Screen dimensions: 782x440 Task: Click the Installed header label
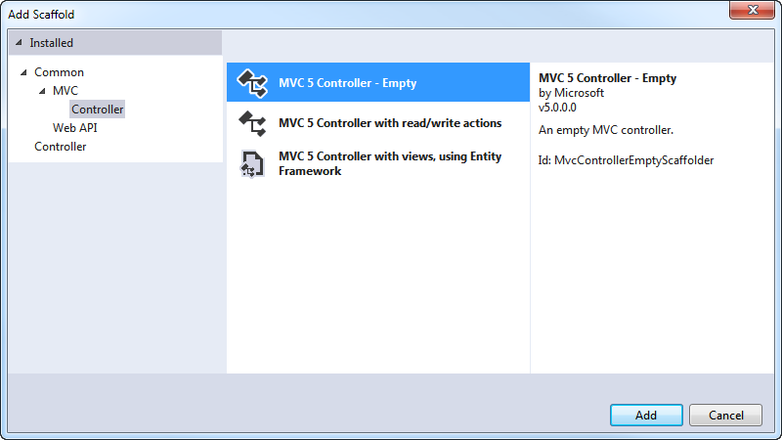pyautogui.click(x=51, y=43)
